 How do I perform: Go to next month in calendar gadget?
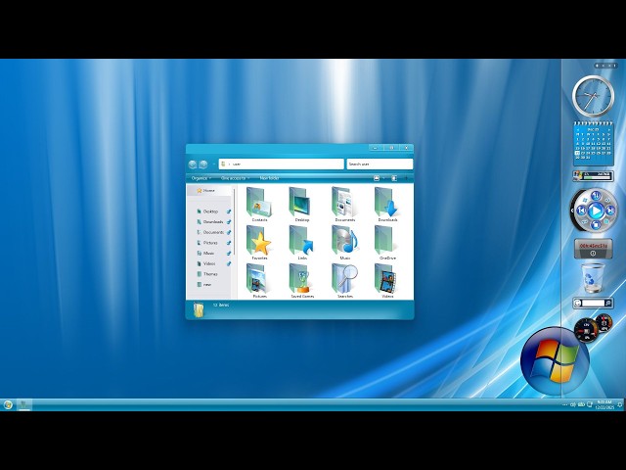click(x=609, y=130)
